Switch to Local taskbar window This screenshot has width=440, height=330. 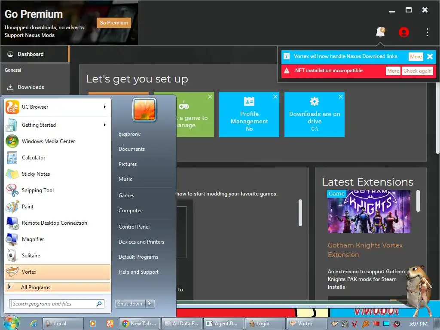pyautogui.click(x=64, y=324)
